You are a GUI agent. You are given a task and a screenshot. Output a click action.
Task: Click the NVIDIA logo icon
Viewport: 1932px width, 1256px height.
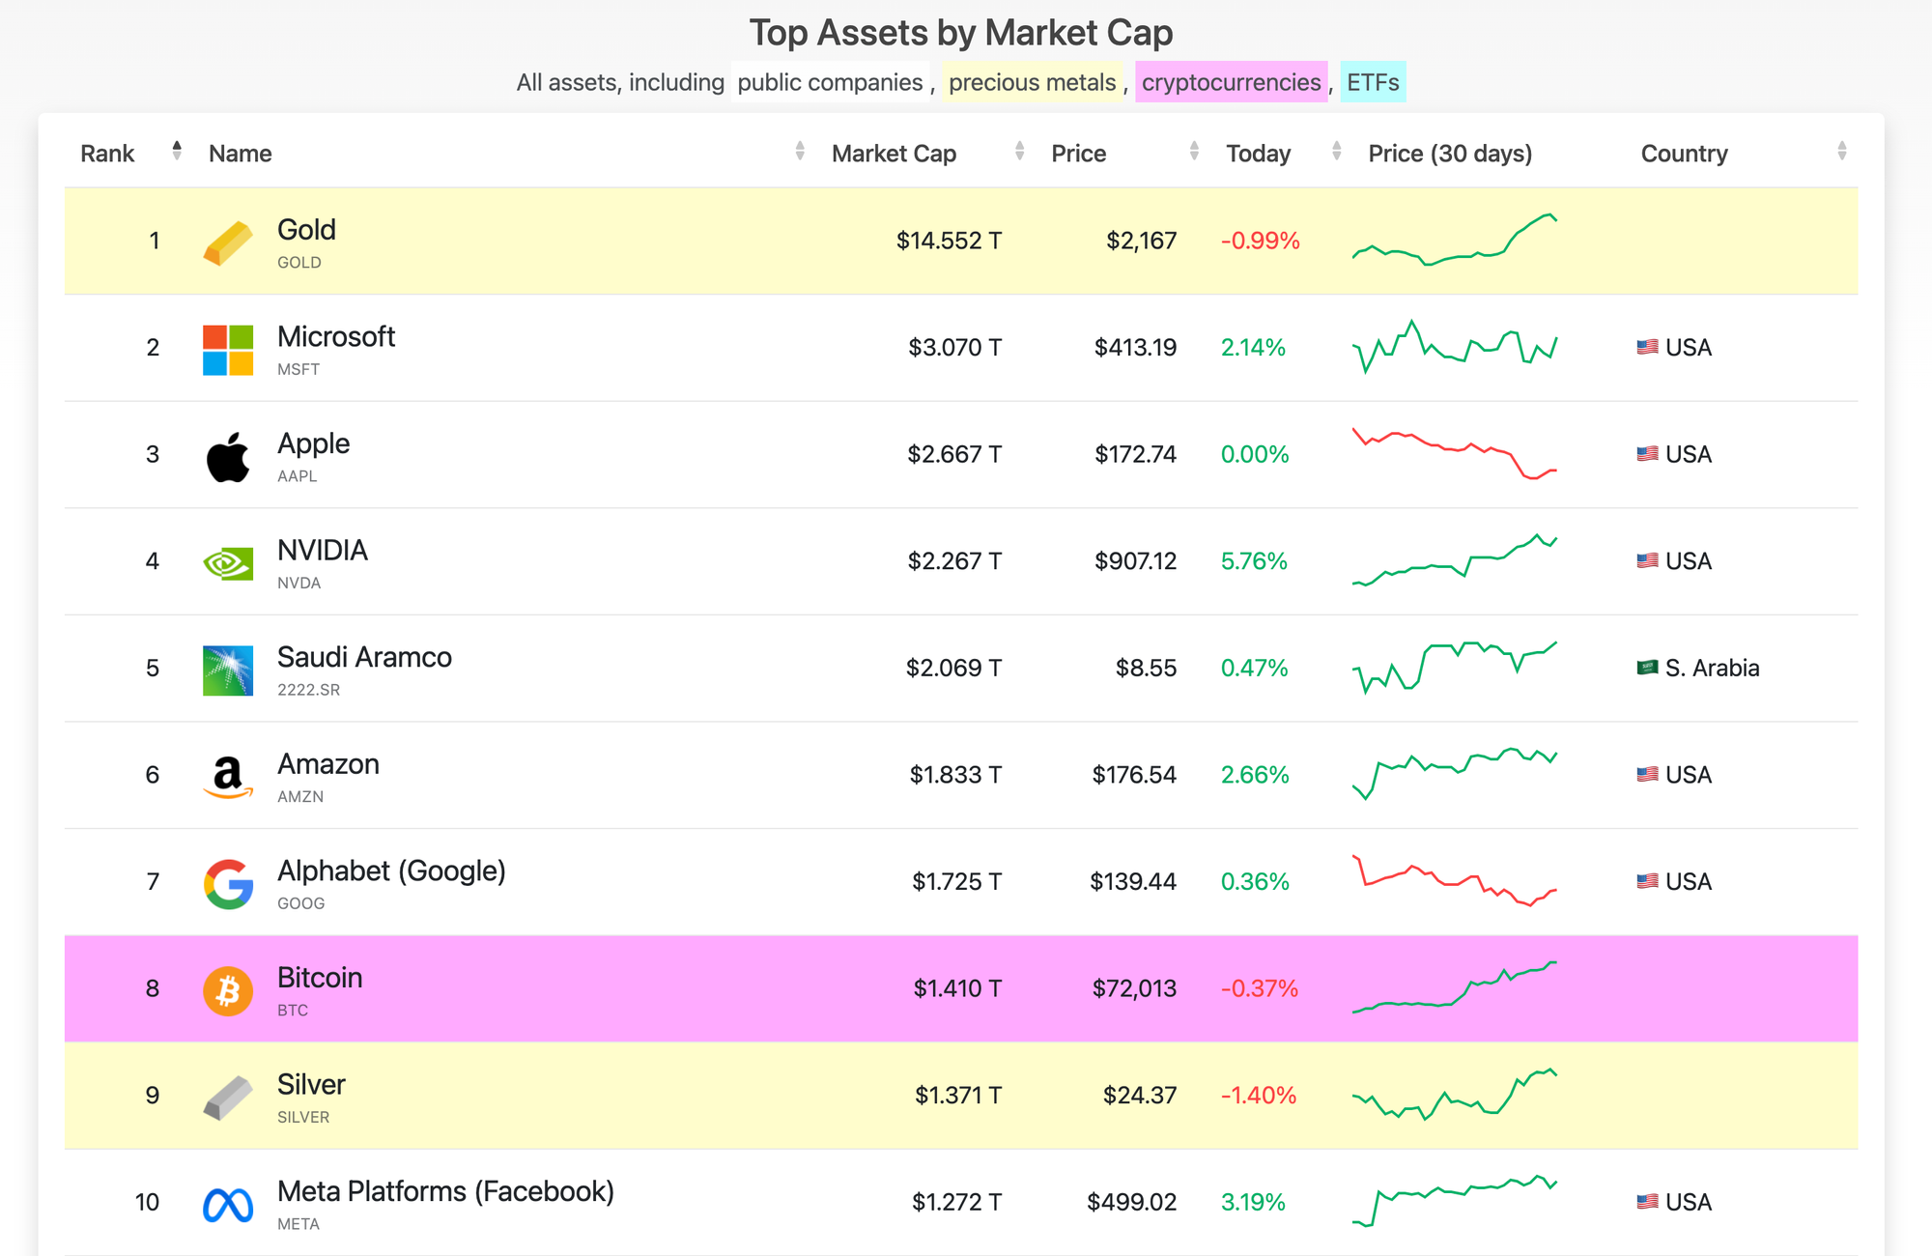(226, 561)
